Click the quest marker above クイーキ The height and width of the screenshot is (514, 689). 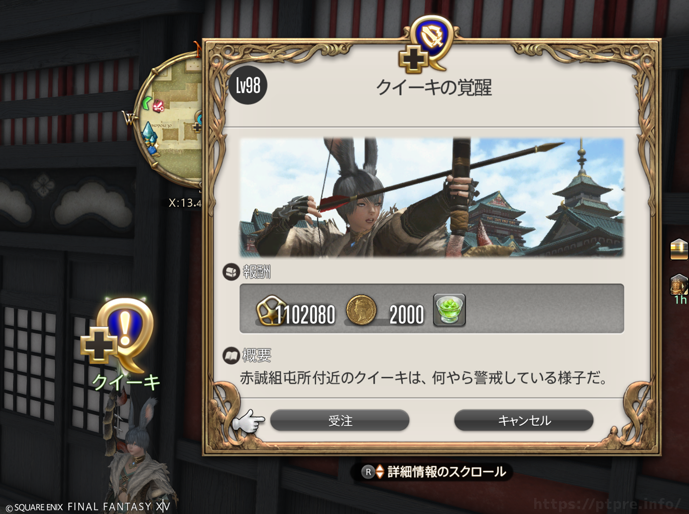[119, 335]
